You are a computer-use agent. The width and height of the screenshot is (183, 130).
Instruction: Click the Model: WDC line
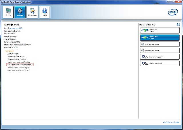17,45
